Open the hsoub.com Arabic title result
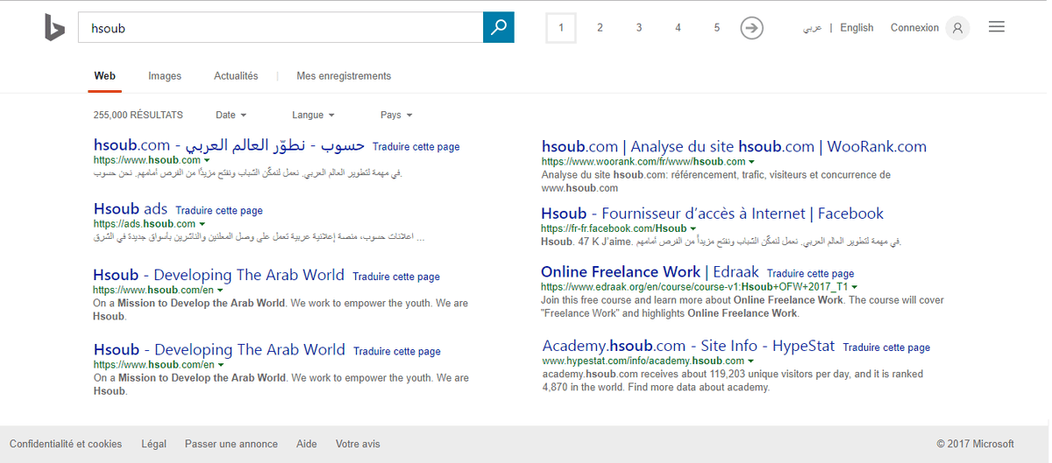 tap(229, 145)
